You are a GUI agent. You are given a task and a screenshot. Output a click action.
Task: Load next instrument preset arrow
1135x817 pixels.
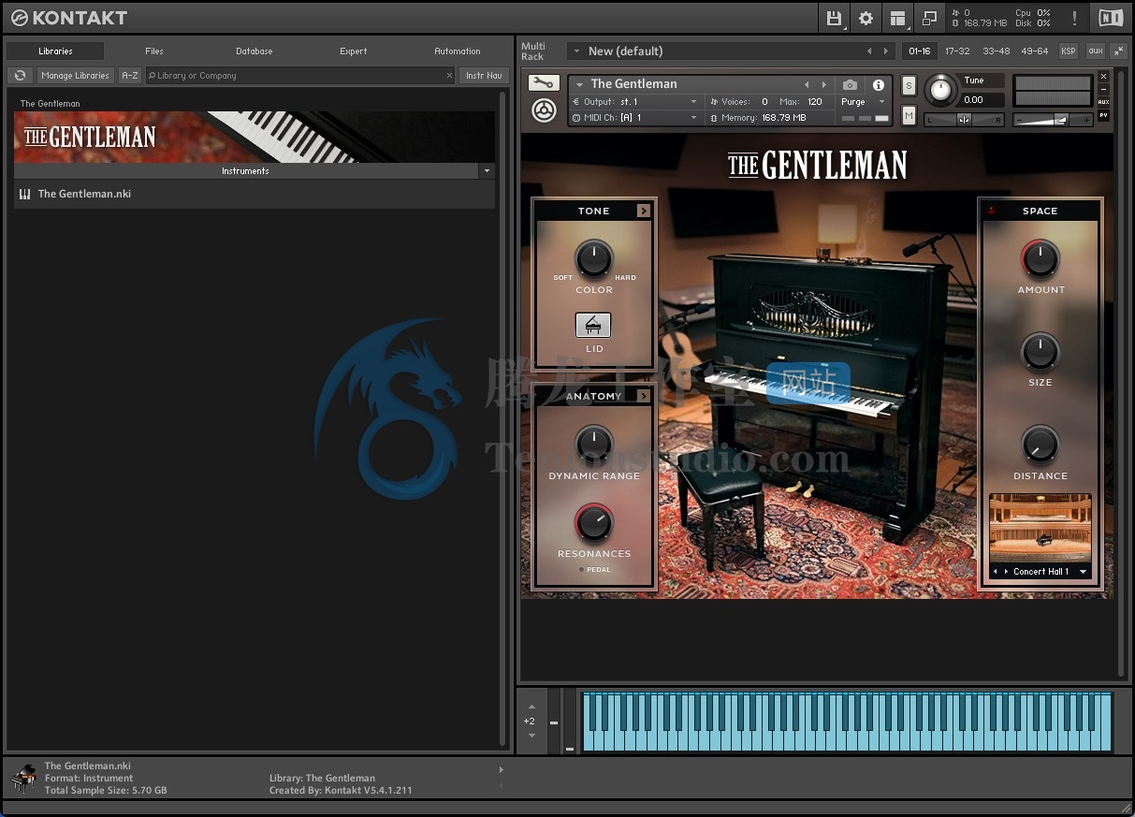pos(823,84)
